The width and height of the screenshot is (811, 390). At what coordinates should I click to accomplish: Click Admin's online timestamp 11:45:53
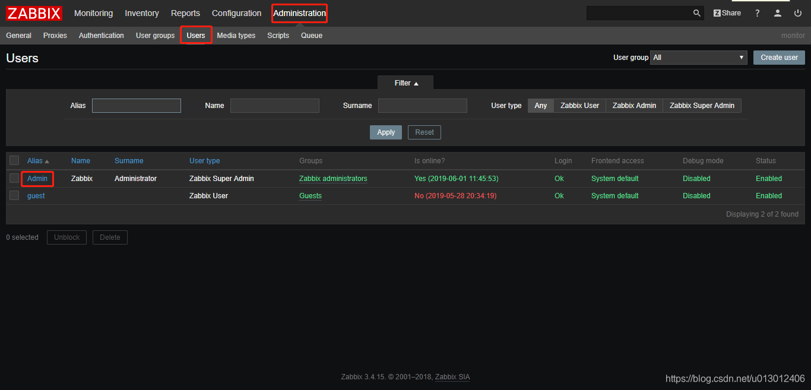pyautogui.click(x=456, y=179)
